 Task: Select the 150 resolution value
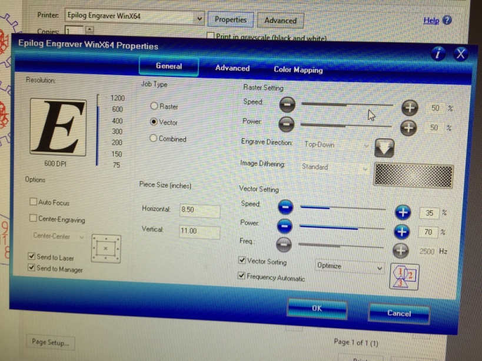tap(117, 154)
